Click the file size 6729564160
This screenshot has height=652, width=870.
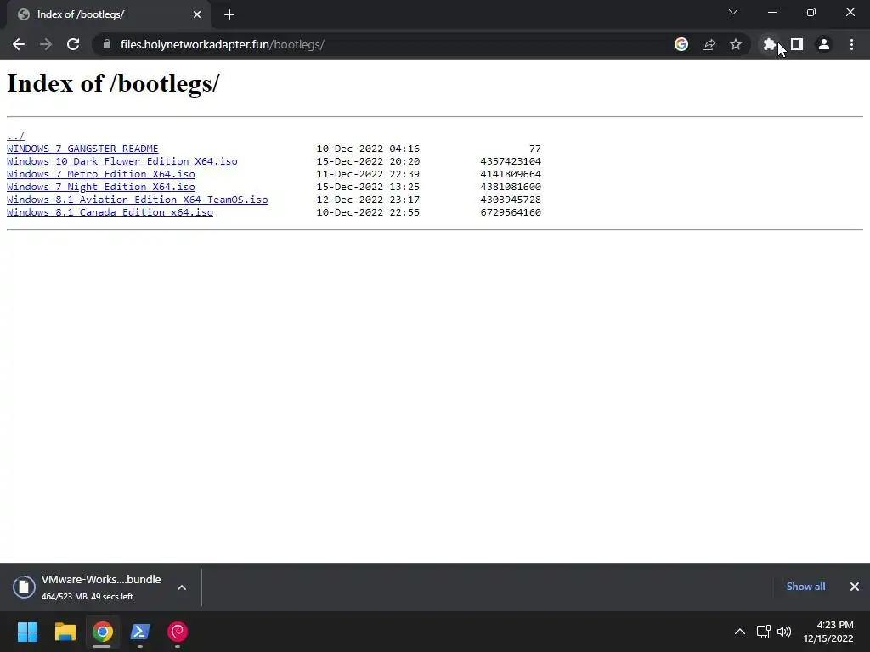pos(511,212)
